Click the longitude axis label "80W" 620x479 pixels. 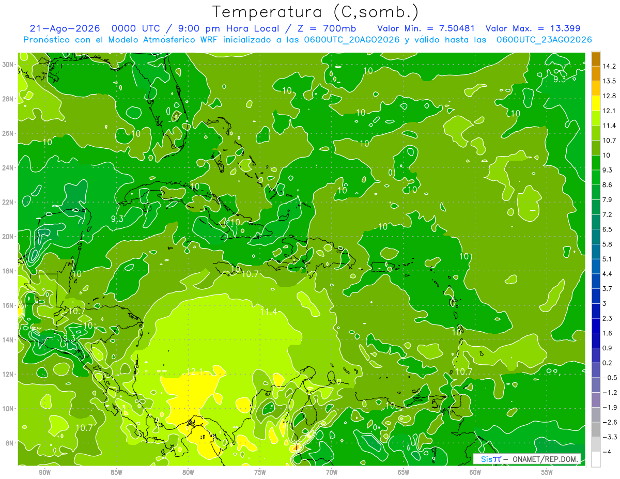pos(188,472)
